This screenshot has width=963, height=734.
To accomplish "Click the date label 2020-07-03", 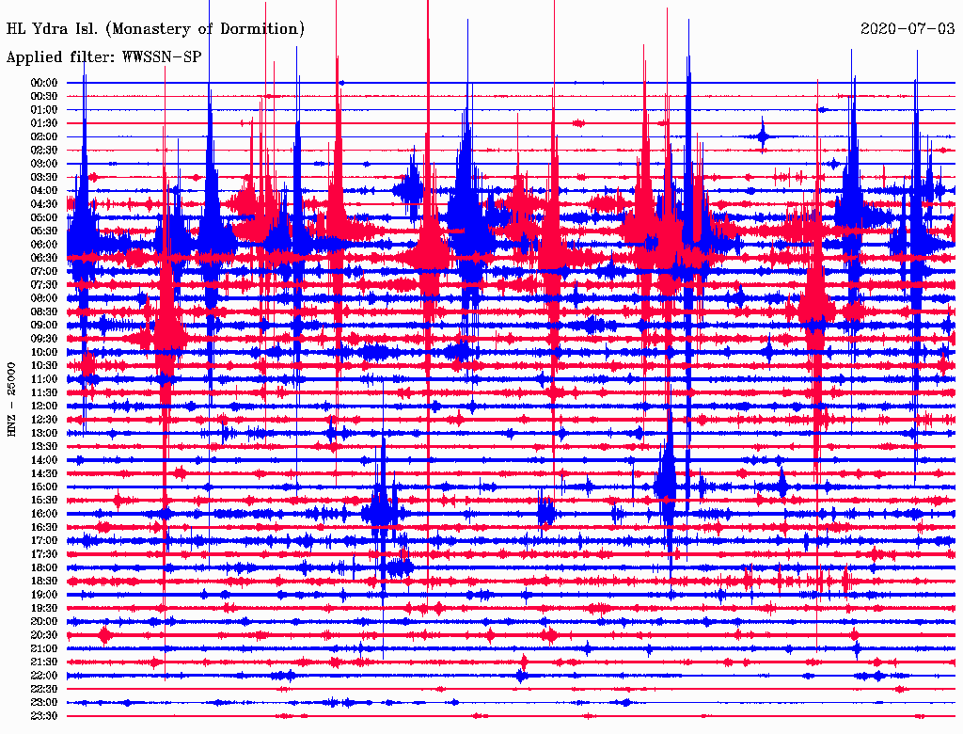I will (x=908, y=28).
